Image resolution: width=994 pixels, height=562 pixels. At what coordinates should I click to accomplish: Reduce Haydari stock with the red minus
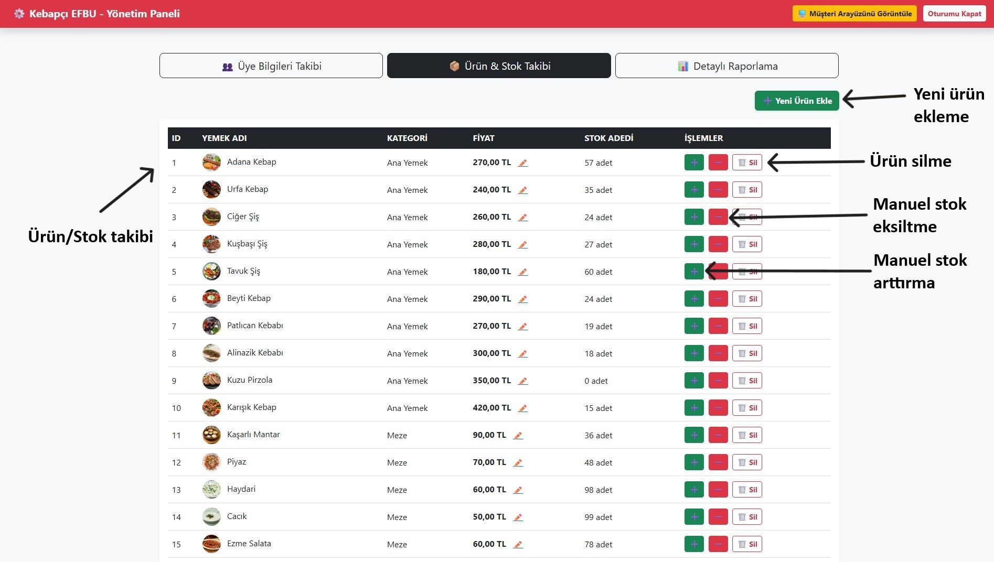(x=718, y=490)
